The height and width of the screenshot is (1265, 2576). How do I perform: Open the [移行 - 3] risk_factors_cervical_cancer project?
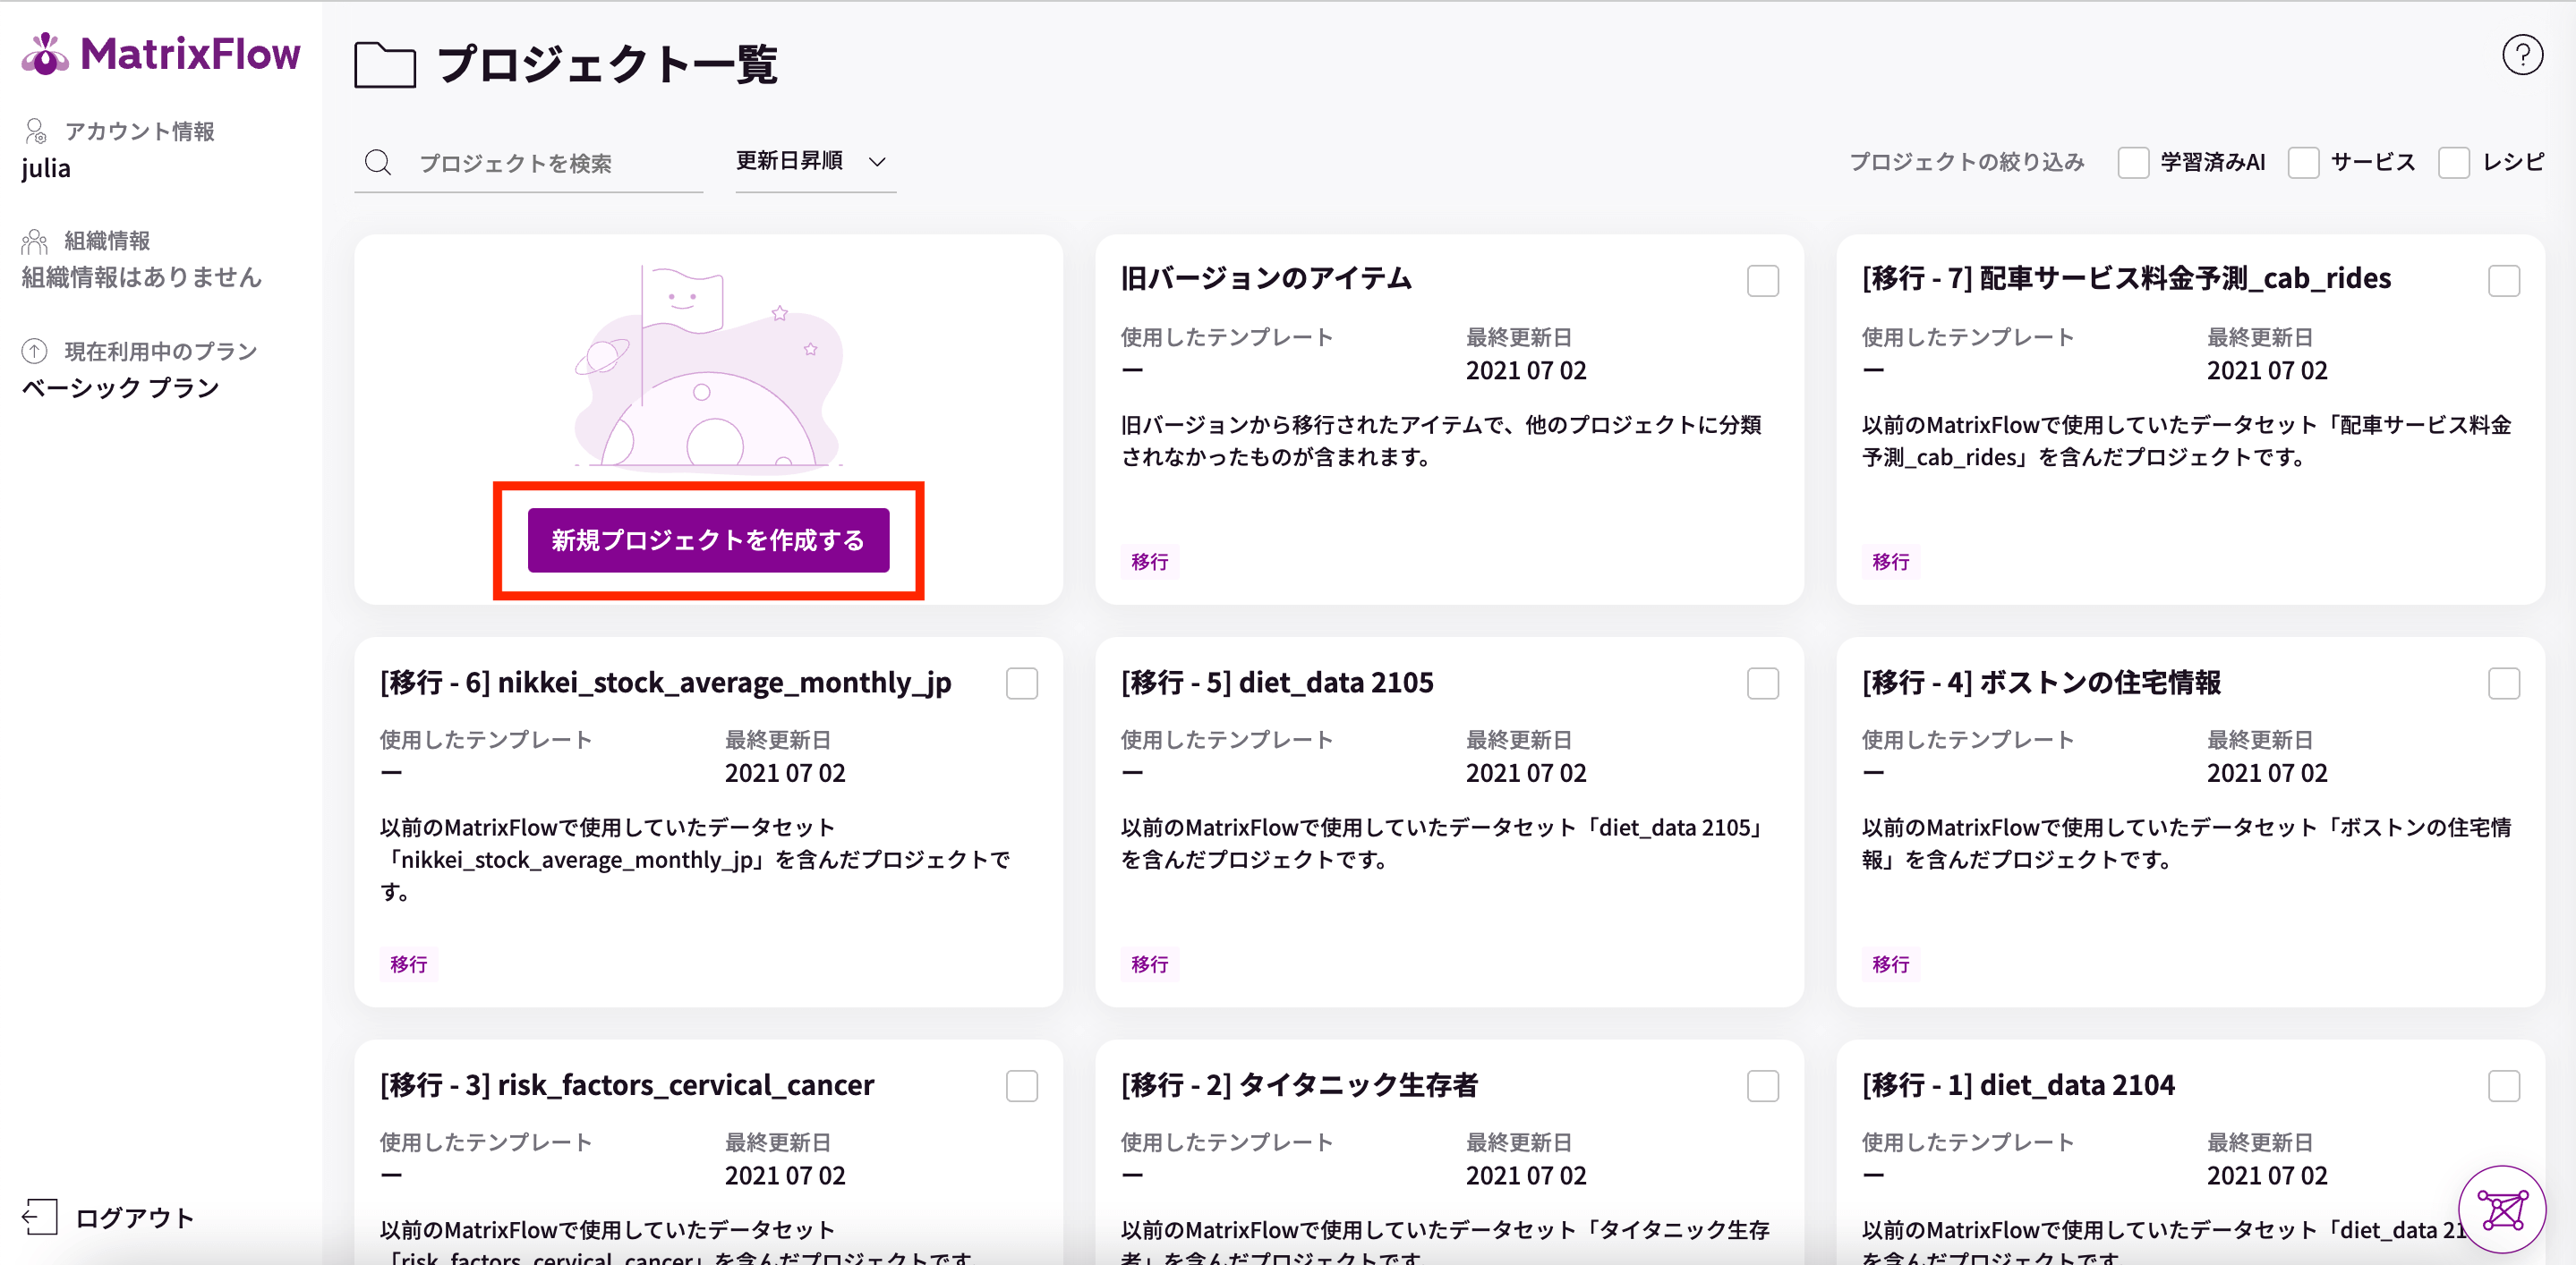pos(627,1085)
